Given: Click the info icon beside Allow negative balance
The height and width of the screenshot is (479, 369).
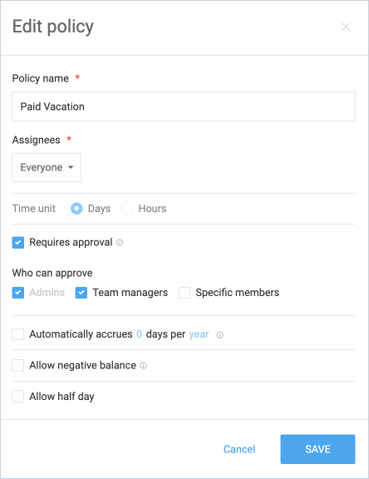Looking at the screenshot, I should (143, 366).
